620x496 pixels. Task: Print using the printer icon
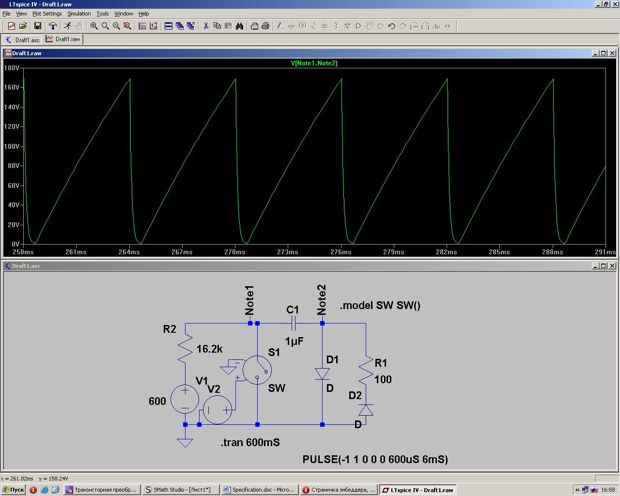click(x=265, y=26)
